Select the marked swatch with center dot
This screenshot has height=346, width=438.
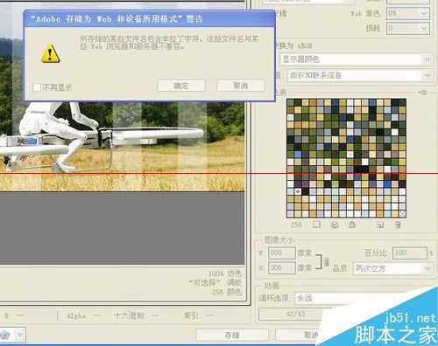click(298, 191)
